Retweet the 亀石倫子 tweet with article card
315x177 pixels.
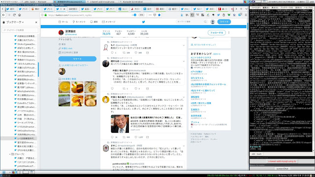[124, 137]
